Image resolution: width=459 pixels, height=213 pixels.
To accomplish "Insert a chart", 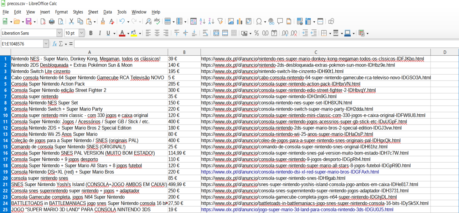I will click(240, 22).
